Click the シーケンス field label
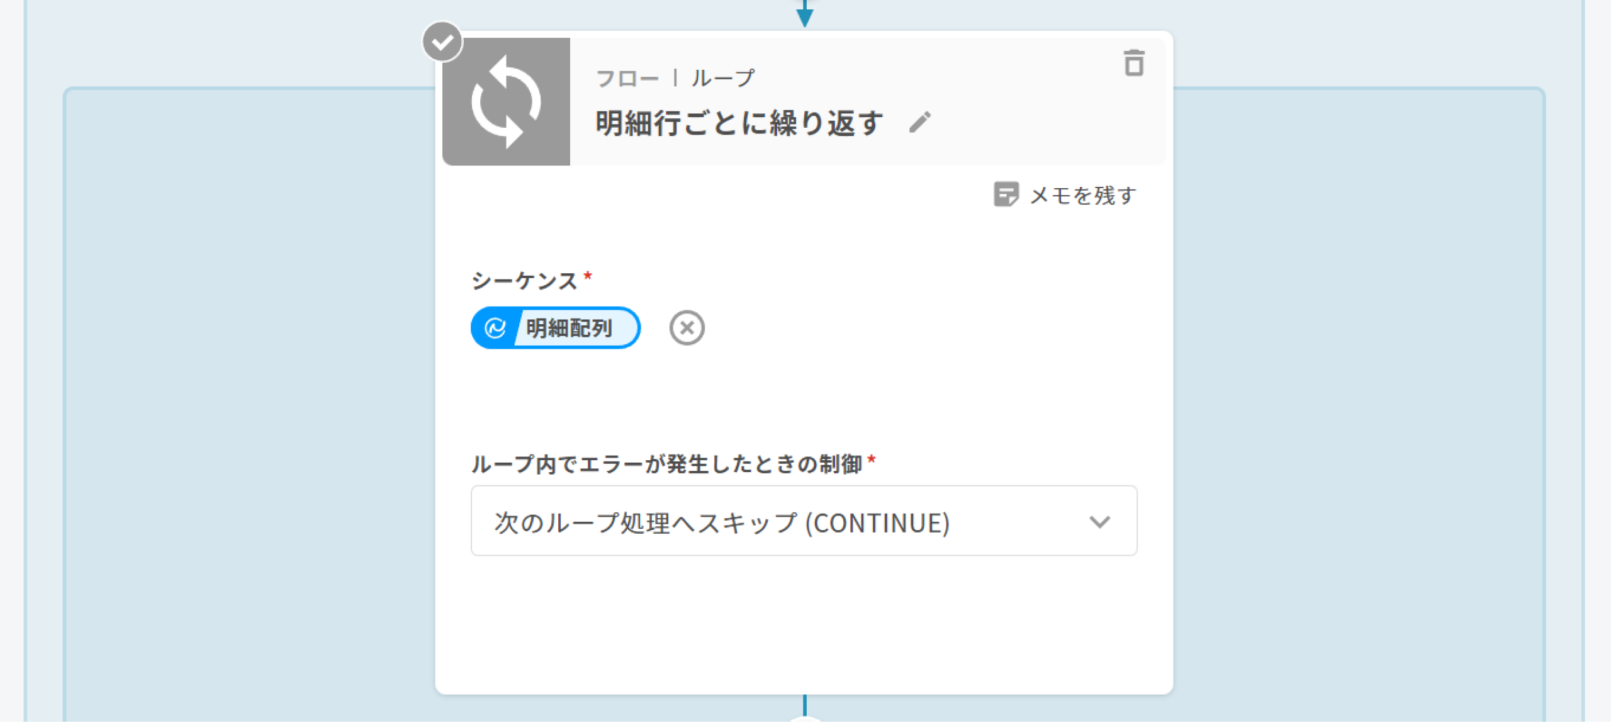This screenshot has height=722, width=1611. coord(524,281)
